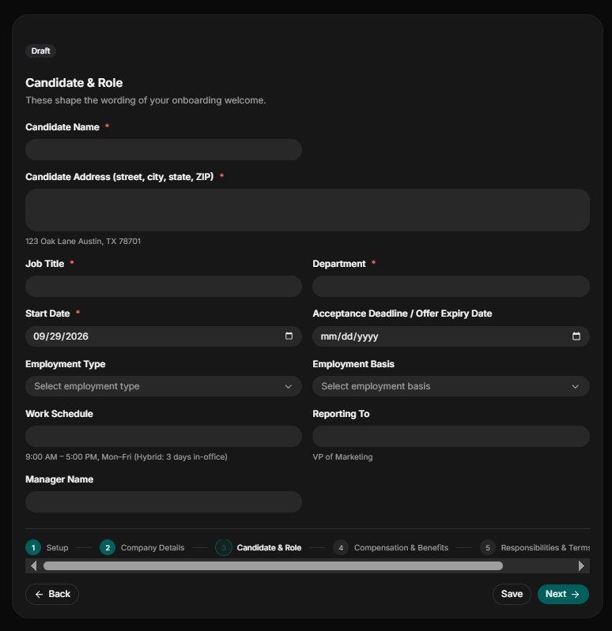The width and height of the screenshot is (612, 631).
Task: Click the "VP of Marketing" hint text
Action: (342, 456)
